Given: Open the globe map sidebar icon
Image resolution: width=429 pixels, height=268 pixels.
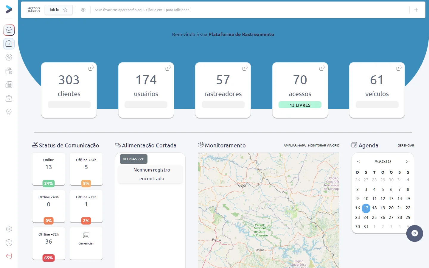Looking at the screenshot, I should [x=9, y=57].
